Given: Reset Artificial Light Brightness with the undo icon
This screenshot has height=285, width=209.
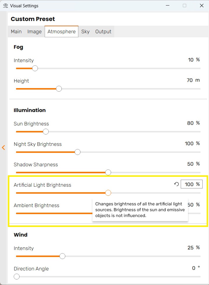Looking at the screenshot, I should tap(176, 184).
